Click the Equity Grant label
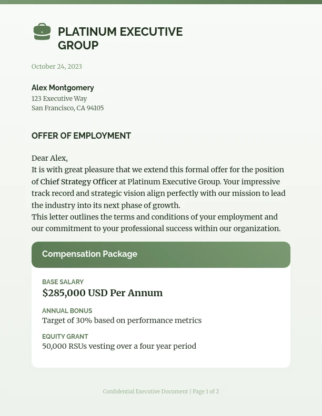 click(65, 337)
